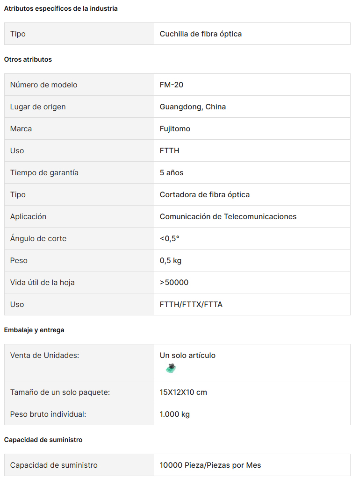Click the 'FTTH/FTTX/FTTA' usage value
The width and height of the screenshot is (352, 478).
pyautogui.click(x=191, y=304)
